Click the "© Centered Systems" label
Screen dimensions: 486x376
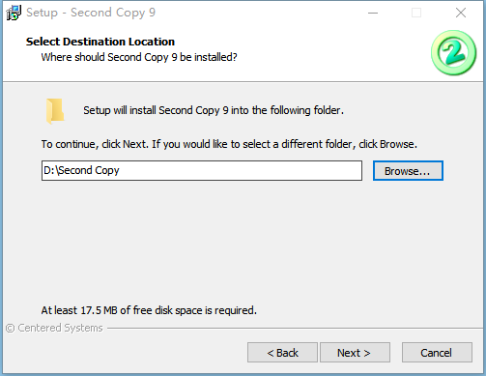click(x=54, y=328)
